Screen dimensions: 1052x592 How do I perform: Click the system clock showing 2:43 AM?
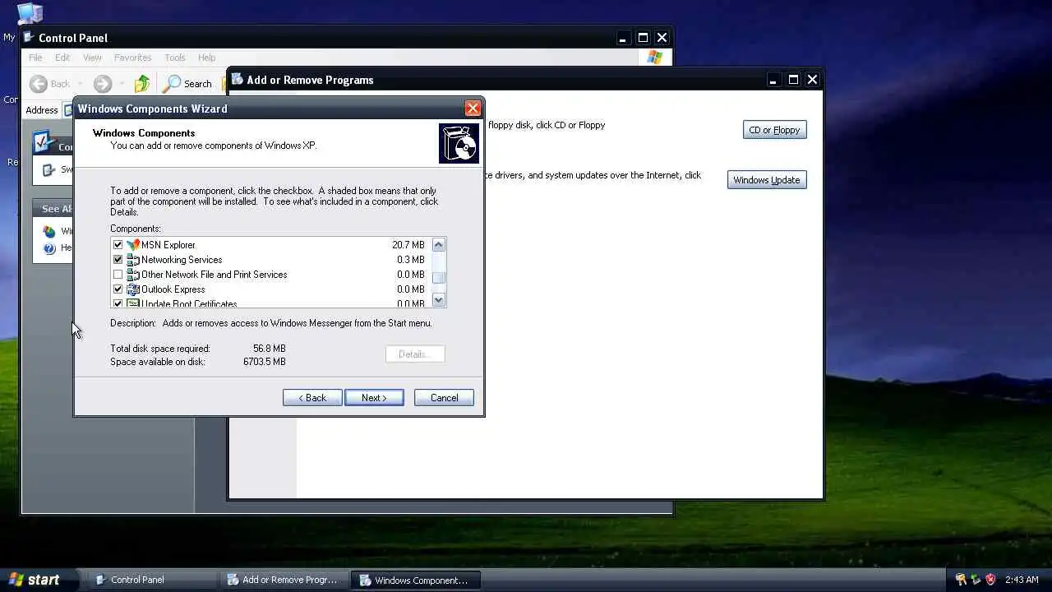click(x=1022, y=580)
